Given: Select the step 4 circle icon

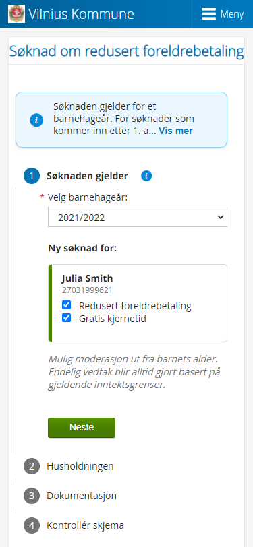Looking at the screenshot, I should (x=32, y=525).
